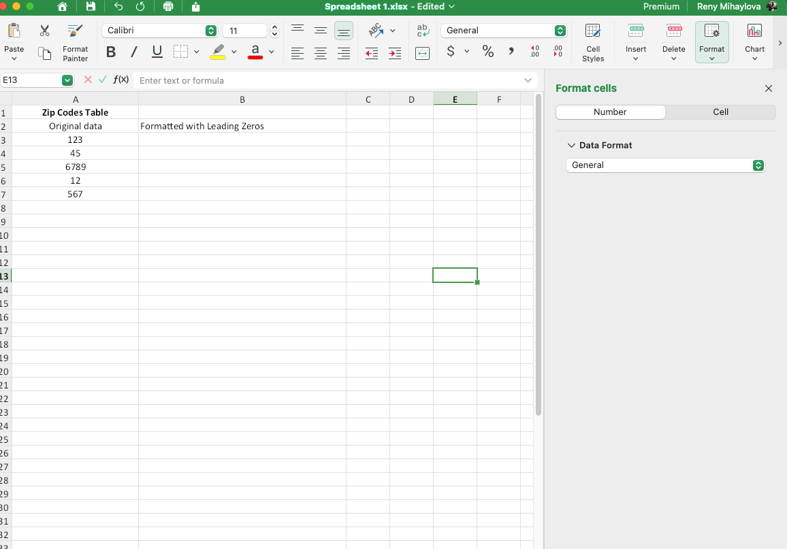Open the Cell Styles gallery
787x549 pixels.
[592, 42]
